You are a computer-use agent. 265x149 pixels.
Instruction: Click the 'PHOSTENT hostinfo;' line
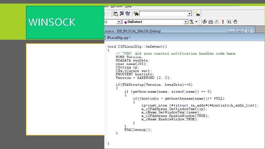click(x=135, y=74)
